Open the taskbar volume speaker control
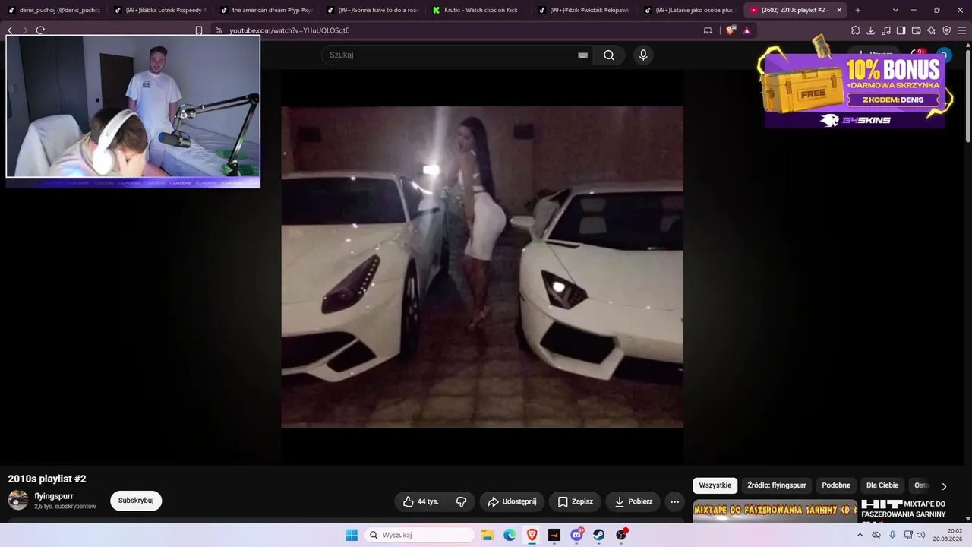 coord(920,535)
